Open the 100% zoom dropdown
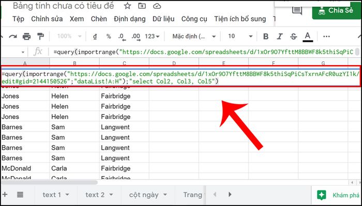 click(x=69, y=36)
